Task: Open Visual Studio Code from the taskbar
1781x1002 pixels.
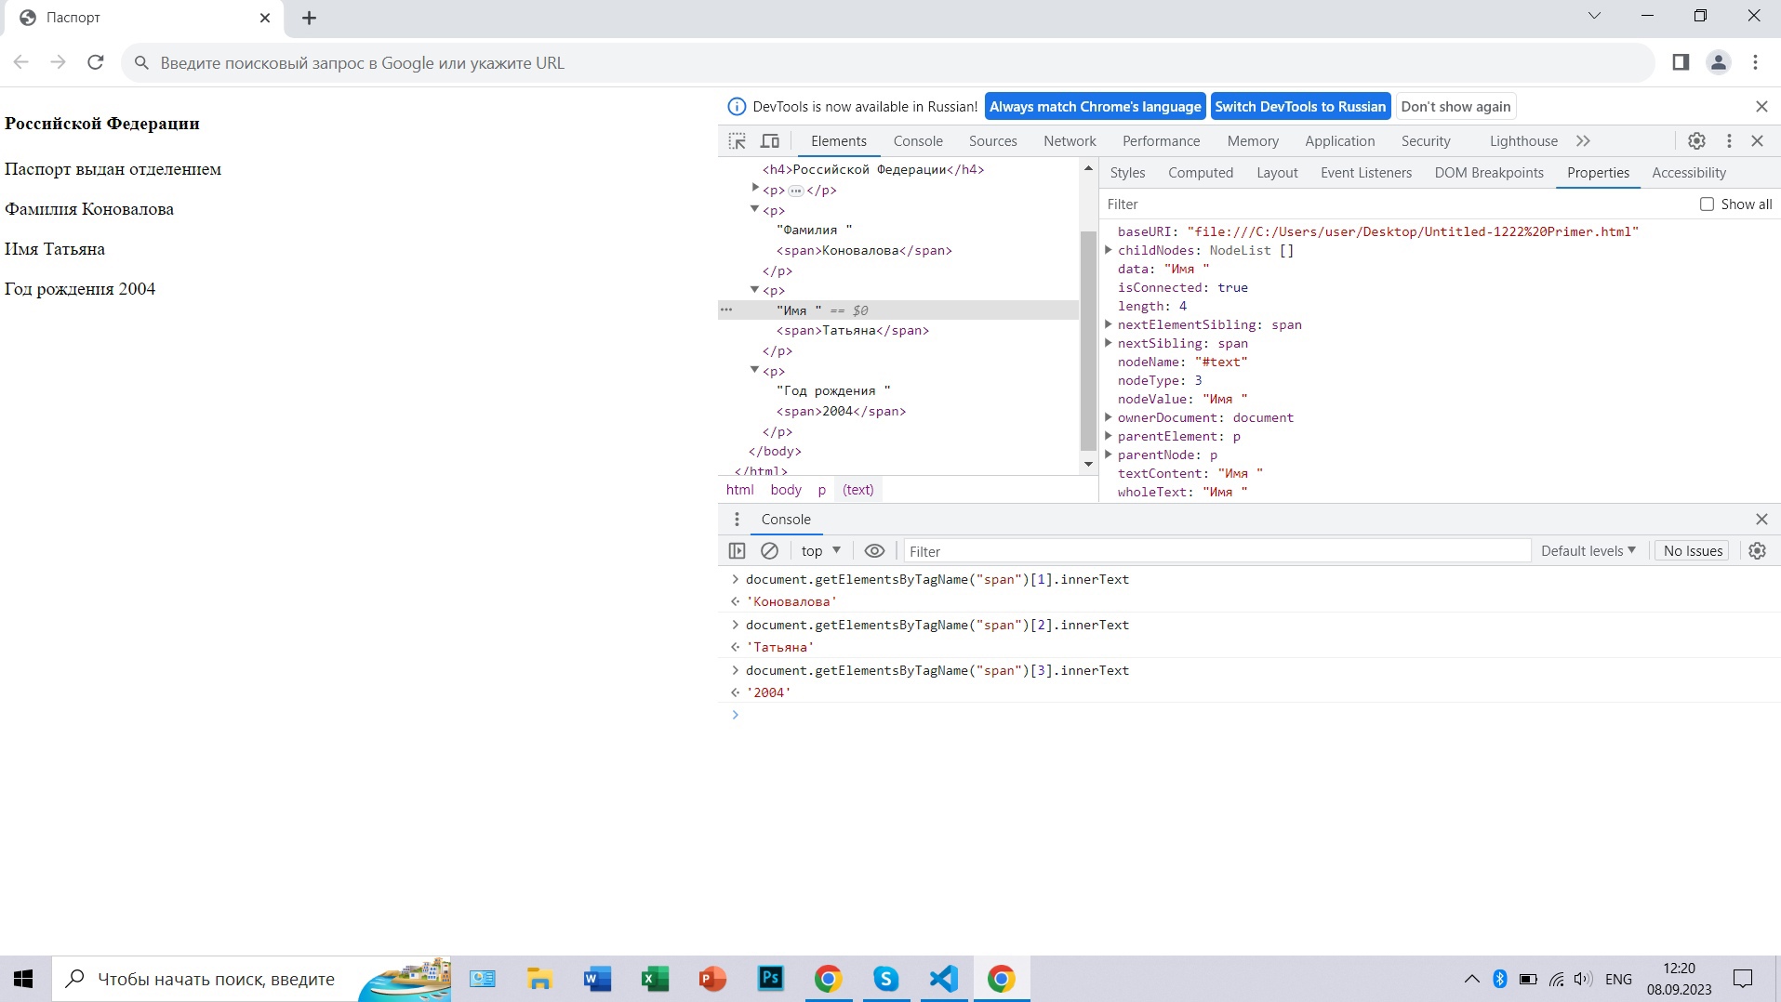Action: [x=943, y=979]
